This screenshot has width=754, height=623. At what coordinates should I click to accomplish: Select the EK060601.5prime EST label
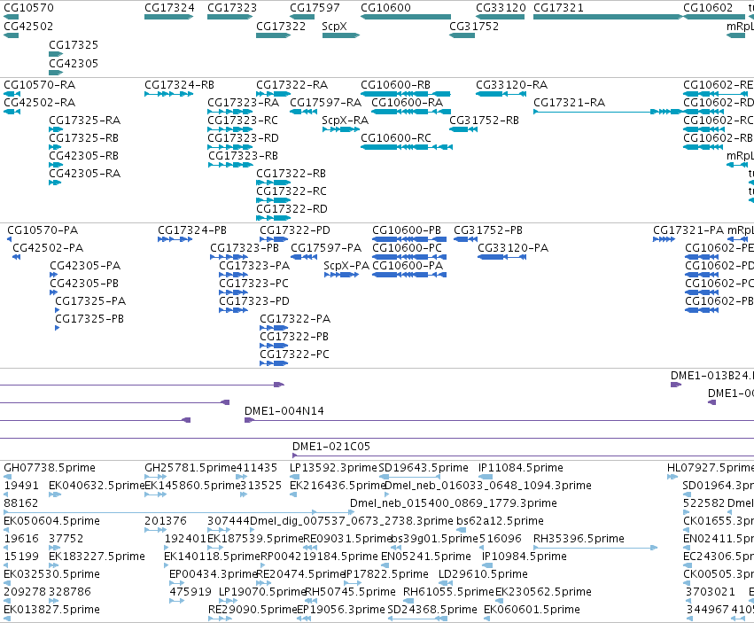(x=532, y=610)
